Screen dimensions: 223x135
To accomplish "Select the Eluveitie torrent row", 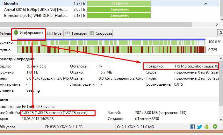I will click(x=110, y=3).
